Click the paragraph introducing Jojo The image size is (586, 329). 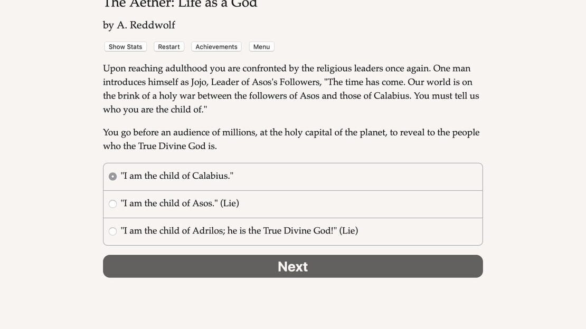pyautogui.click(x=291, y=89)
